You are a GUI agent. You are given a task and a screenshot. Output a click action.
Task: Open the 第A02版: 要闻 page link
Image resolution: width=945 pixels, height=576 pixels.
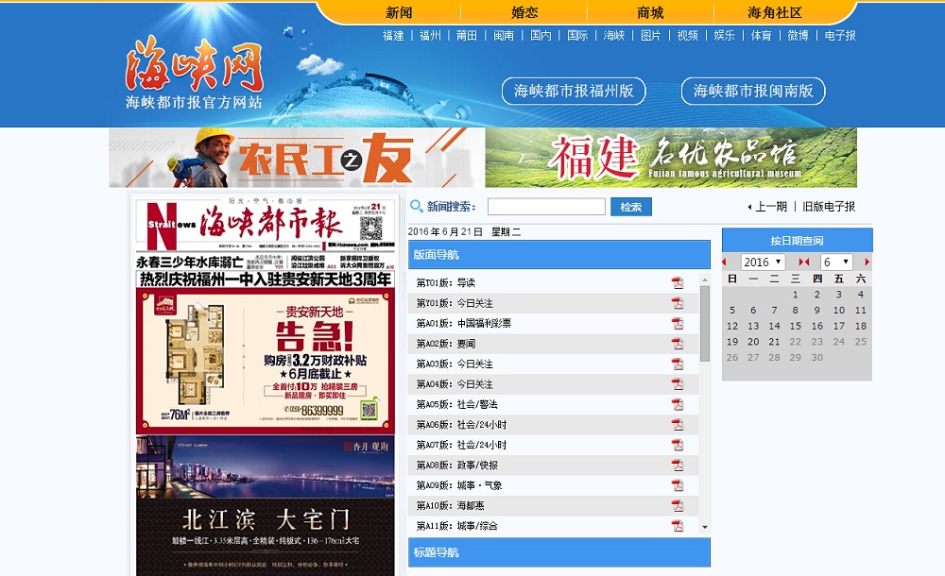(445, 344)
